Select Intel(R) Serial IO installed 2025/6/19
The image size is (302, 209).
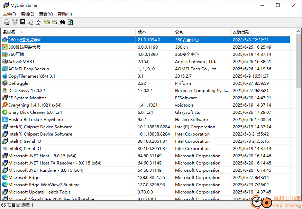25,149
